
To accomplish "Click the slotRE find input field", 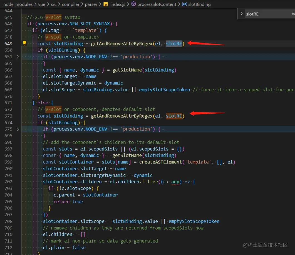I will point(269,14).
